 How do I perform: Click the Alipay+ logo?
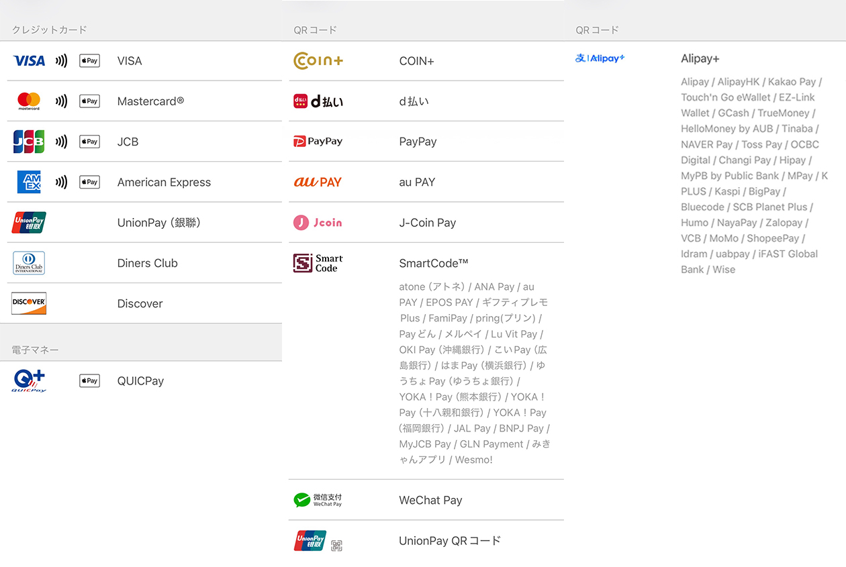coord(600,58)
